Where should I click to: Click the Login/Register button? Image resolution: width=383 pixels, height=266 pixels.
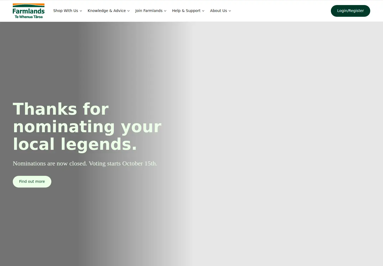[x=350, y=11]
